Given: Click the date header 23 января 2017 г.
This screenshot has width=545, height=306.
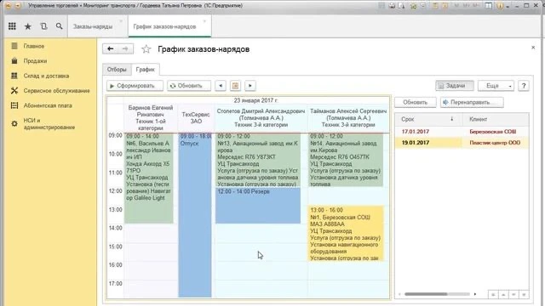Looking at the screenshot, I should 255,100.
